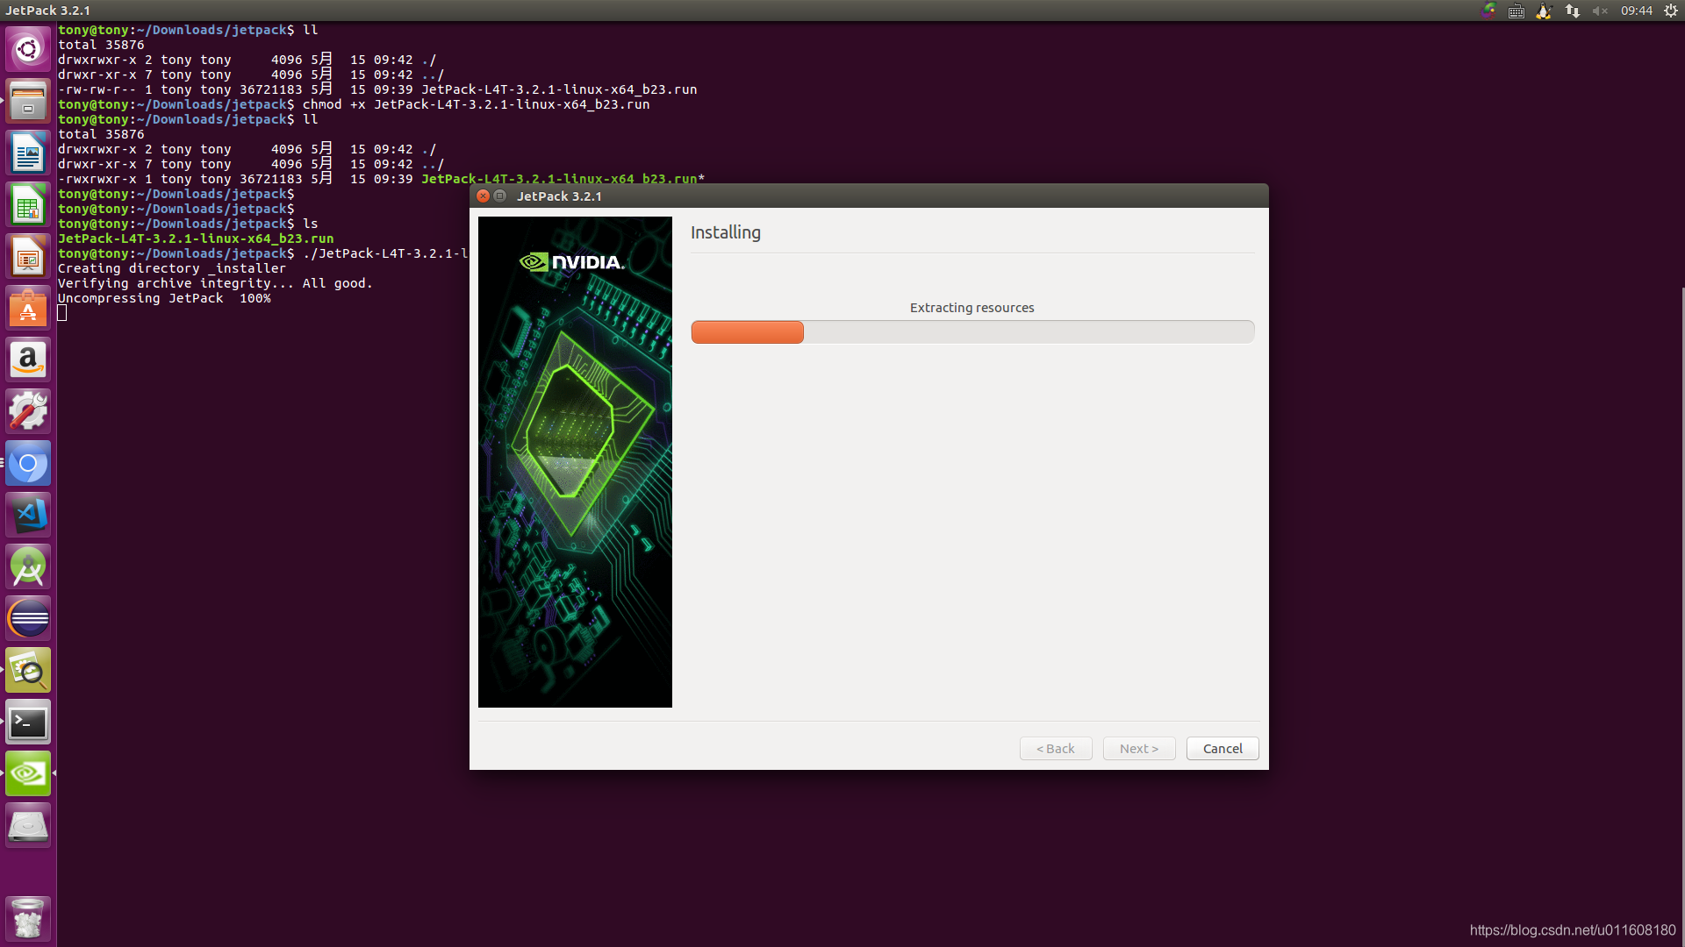Screen dimensions: 1685x947
Task: Open the Eclipse IDE from the dock
Action: [x=28, y=618]
